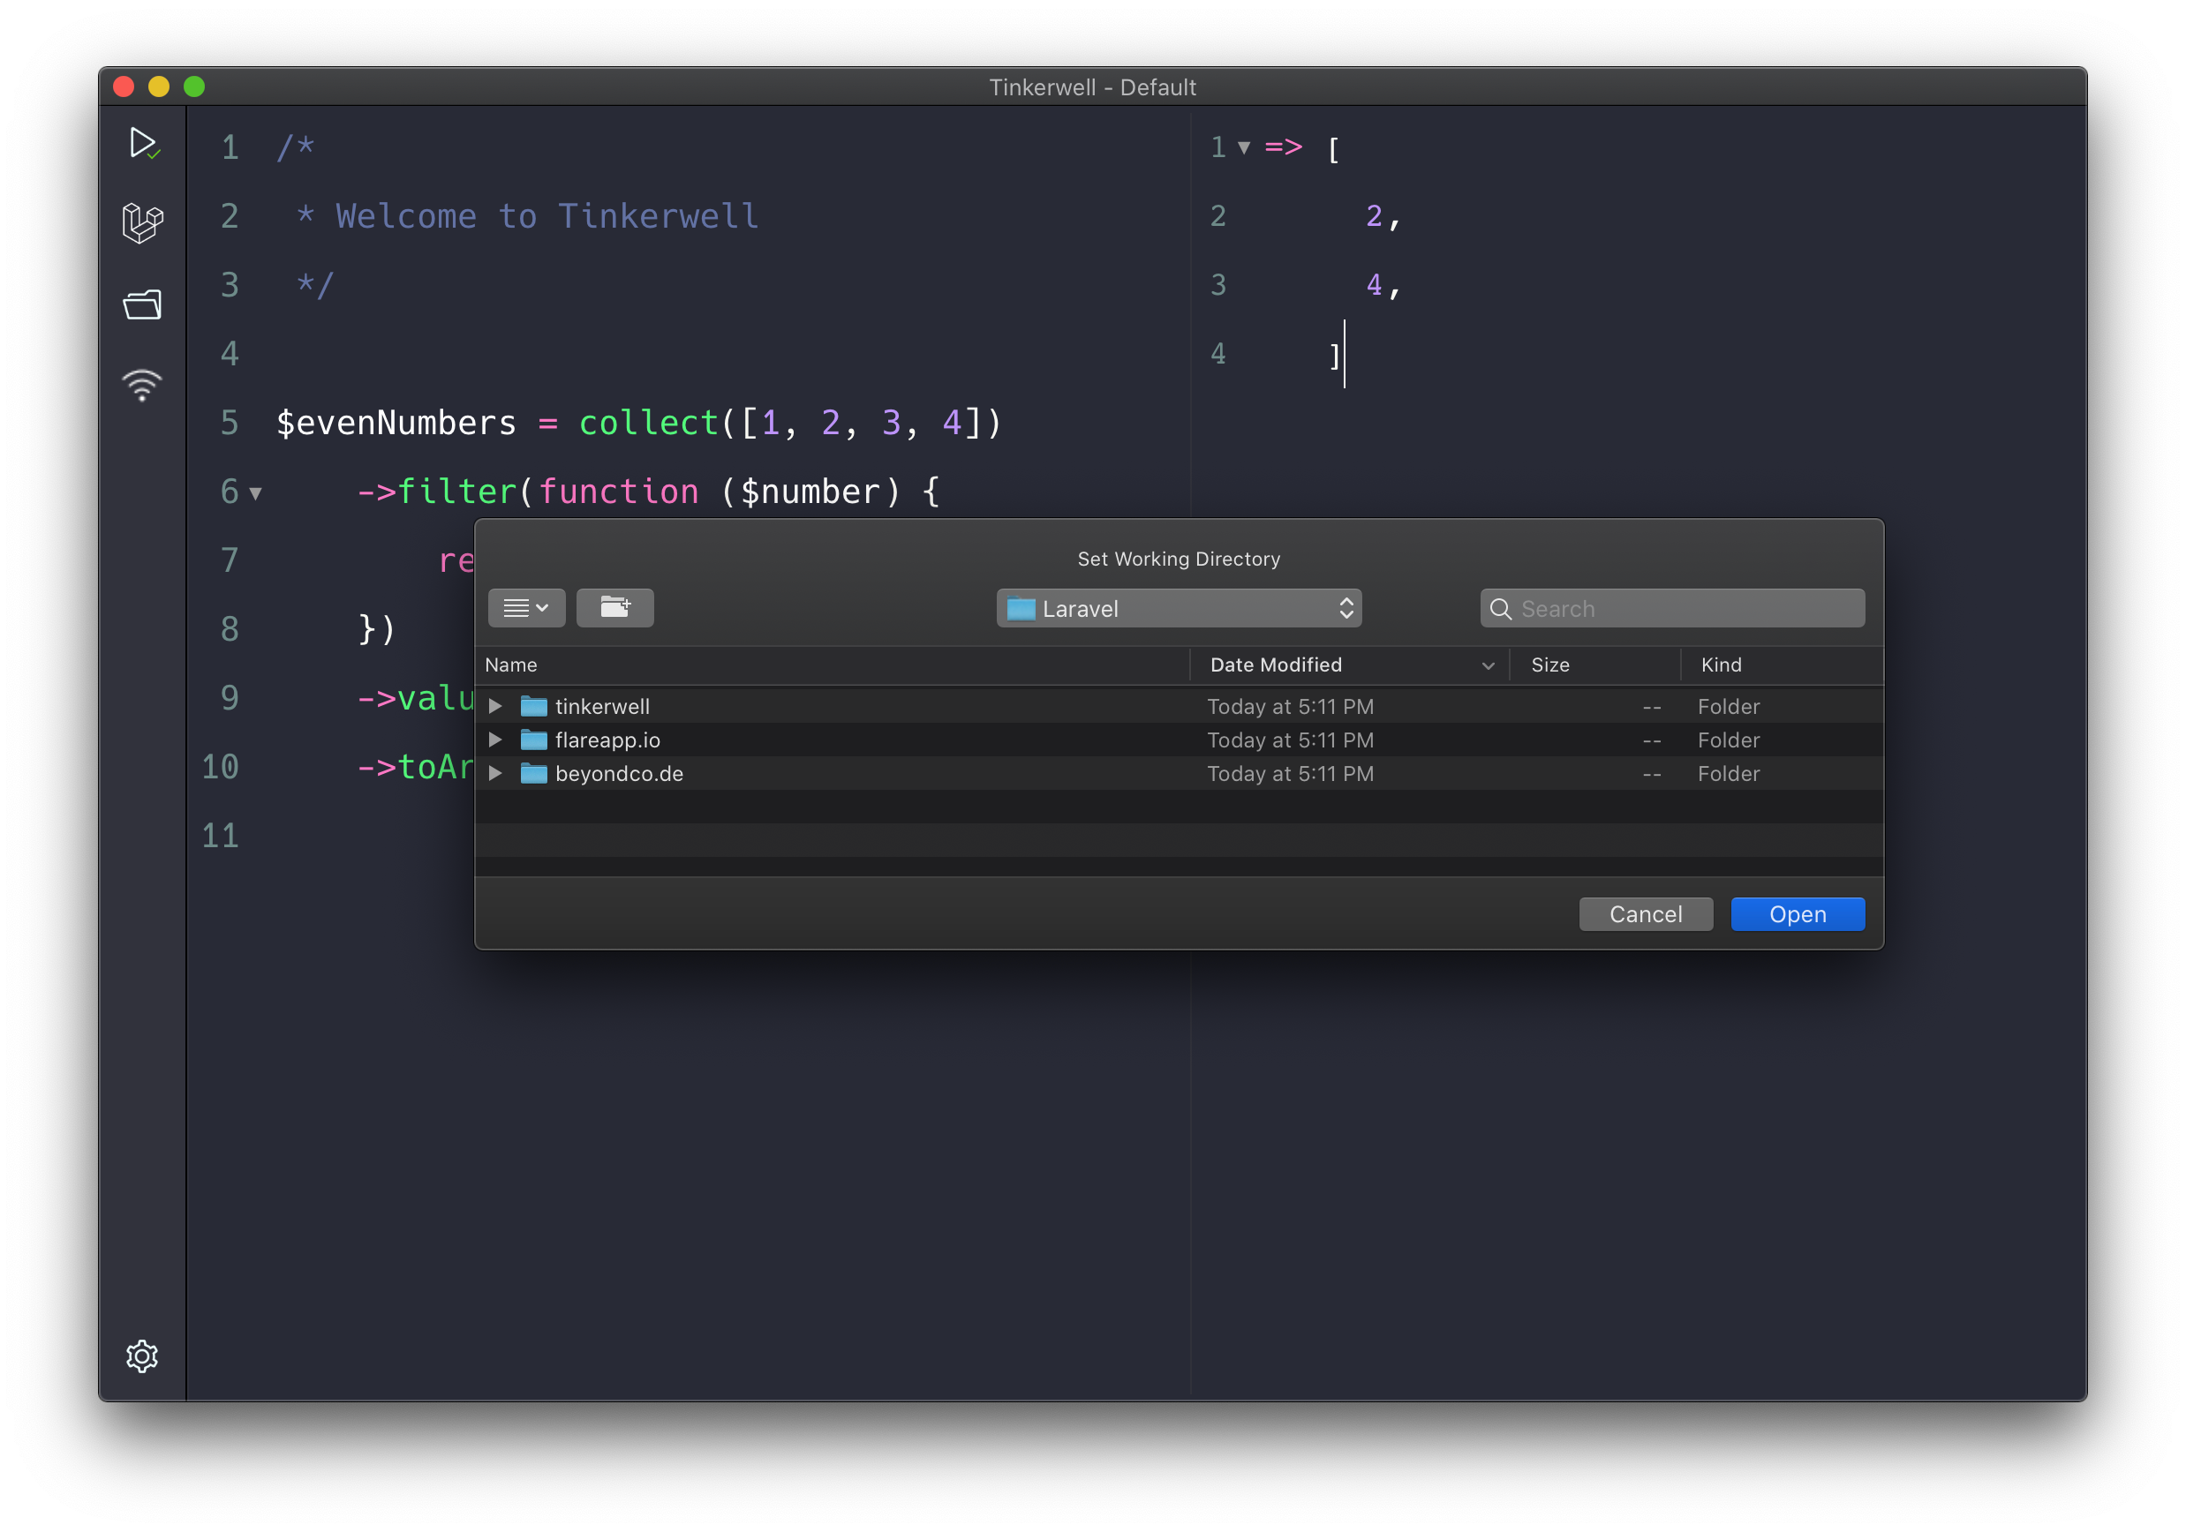Expand the flareapp.io folder
This screenshot has height=1532, width=2186.
[495, 740]
